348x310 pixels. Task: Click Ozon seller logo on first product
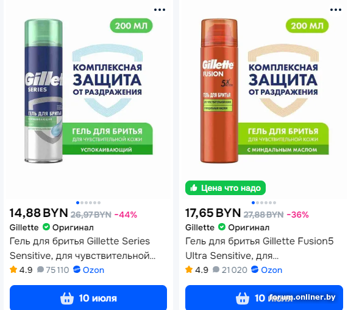click(77, 269)
